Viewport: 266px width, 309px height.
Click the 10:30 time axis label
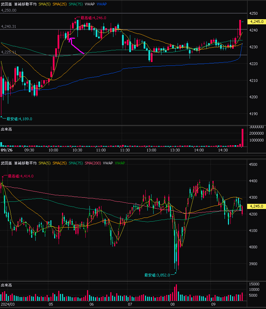tap(77, 150)
